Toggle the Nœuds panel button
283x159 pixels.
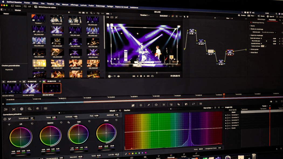(261, 16)
